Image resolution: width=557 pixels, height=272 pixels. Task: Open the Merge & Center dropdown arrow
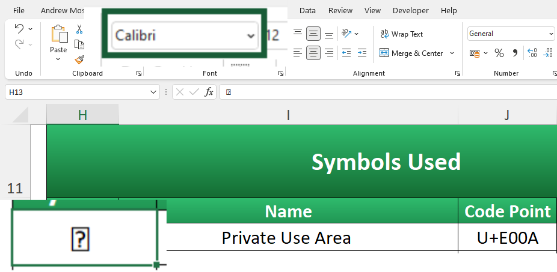pyautogui.click(x=452, y=53)
